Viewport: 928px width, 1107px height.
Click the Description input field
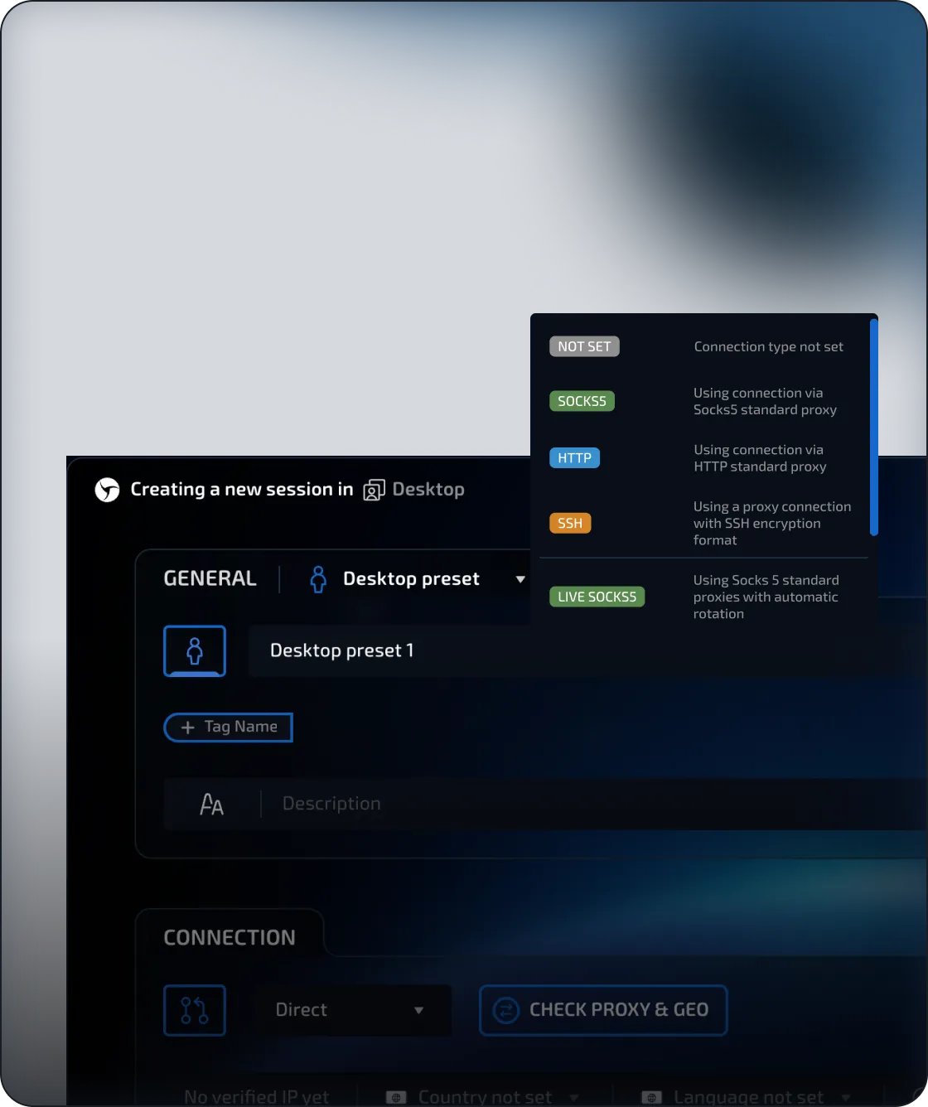544,804
